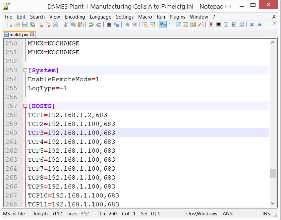Run the macro multiple times icon
The height and width of the screenshot is (220, 281).
point(234,25)
